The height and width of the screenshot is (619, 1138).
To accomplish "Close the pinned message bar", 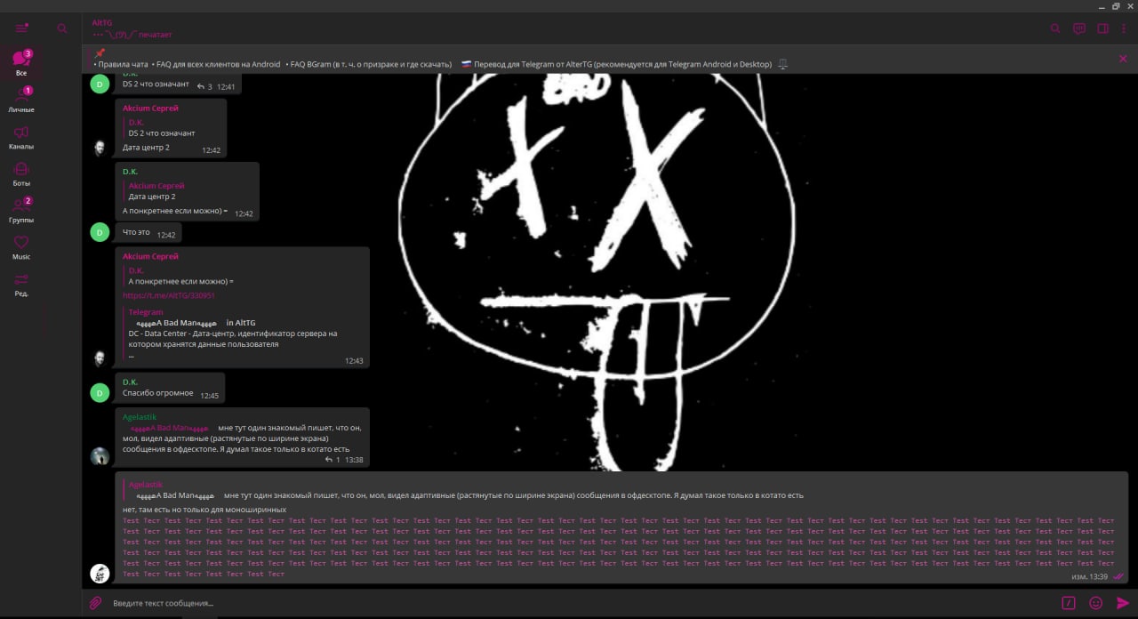I will point(1123,59).
